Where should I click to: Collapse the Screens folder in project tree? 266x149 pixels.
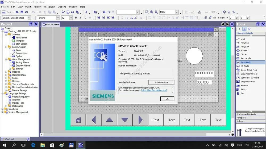click(6, 34)
